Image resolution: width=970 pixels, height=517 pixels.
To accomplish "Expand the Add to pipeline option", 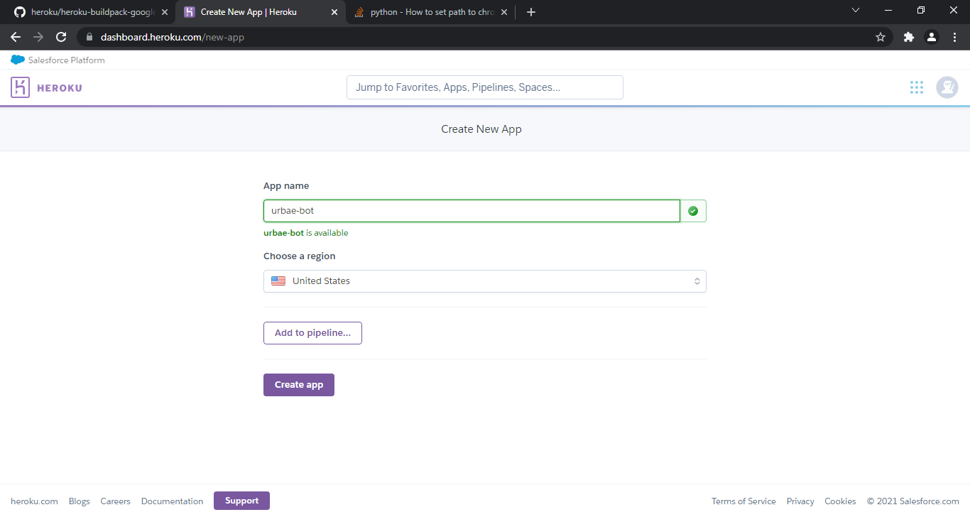I will tap(312, 333).
